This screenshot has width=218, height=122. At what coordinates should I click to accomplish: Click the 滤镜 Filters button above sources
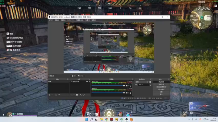point(80,76)
